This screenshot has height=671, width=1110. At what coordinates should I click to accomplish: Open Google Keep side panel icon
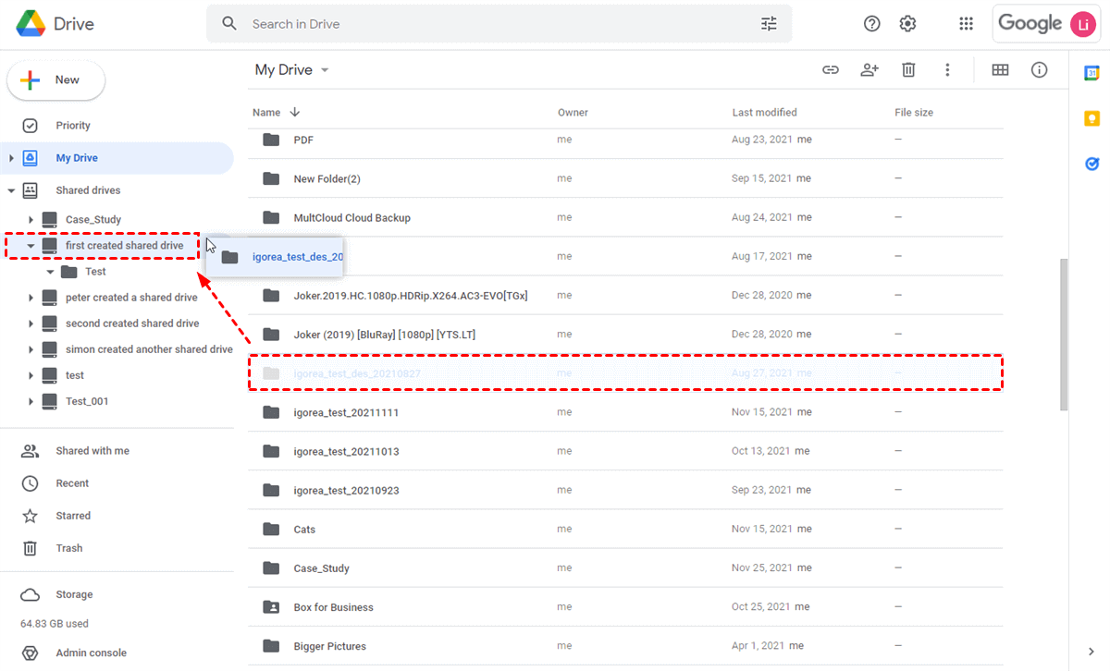1091,118
